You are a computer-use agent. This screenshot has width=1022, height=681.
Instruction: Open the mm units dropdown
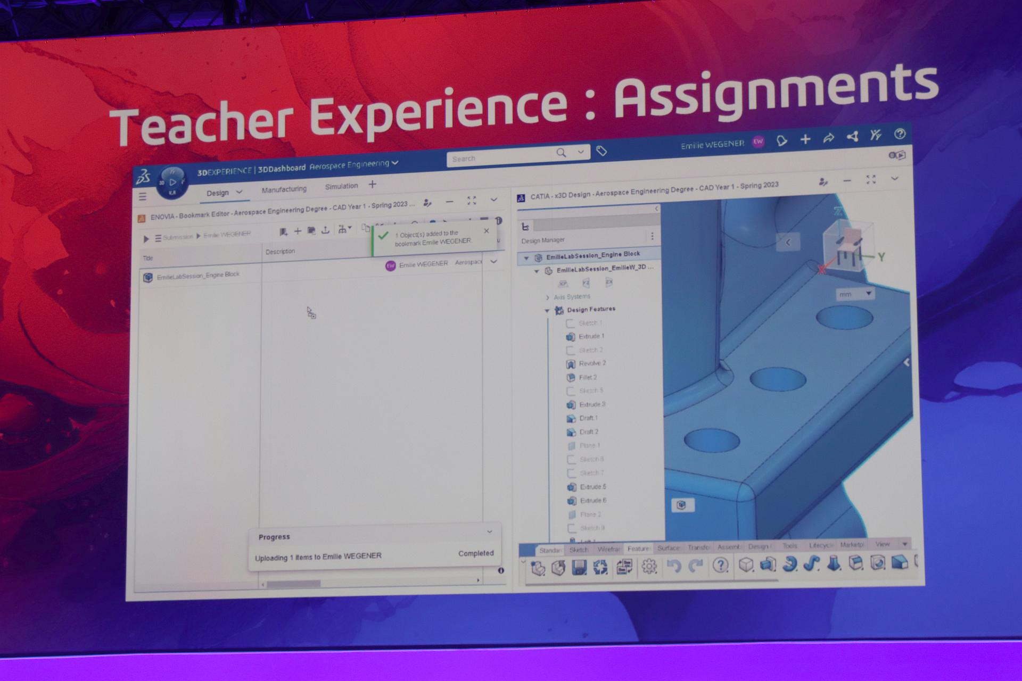pos(855,294)
